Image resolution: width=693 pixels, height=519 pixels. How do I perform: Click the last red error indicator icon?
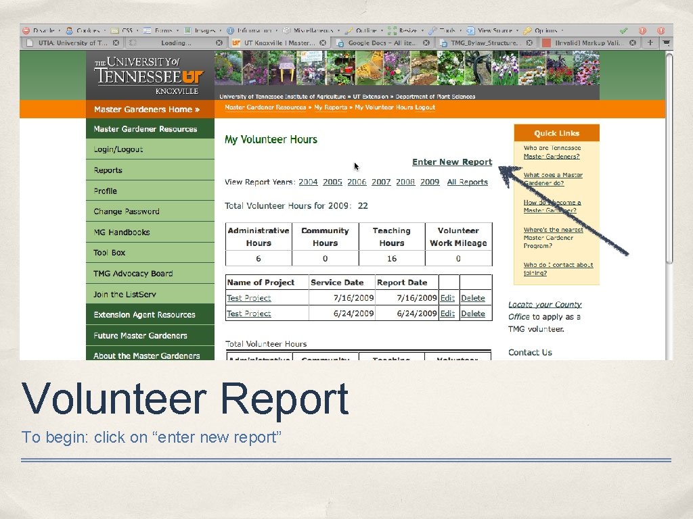(x=661, y=30)
